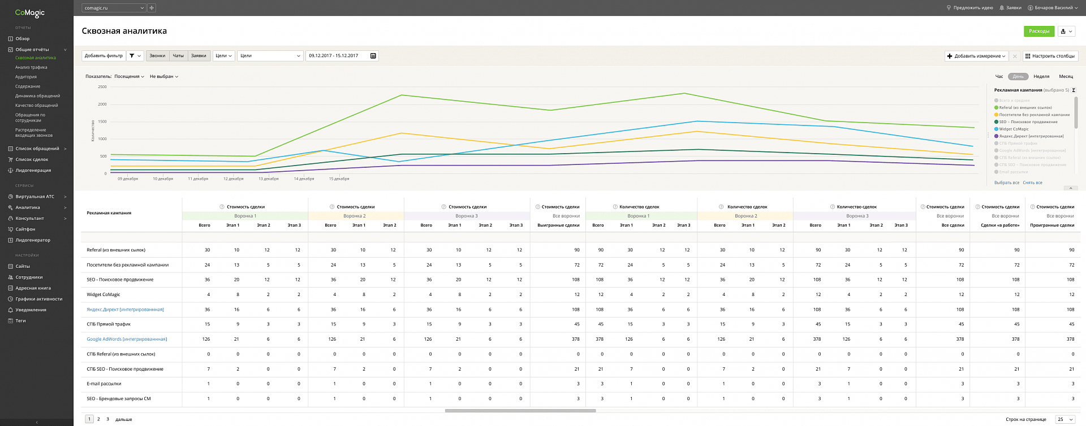Click the Снять все link
1086x426 pixels.
click(1032, 183)
